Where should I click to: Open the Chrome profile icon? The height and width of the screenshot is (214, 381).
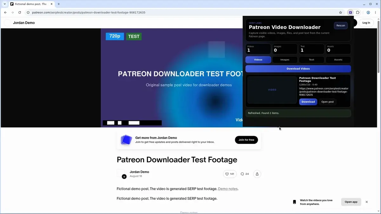tap(368, 12)
